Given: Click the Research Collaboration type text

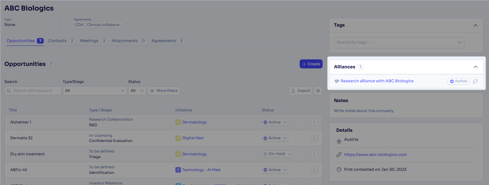Looking at the screenshot, I should [111, 119].
